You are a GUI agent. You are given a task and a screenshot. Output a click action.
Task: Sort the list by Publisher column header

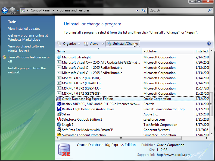point(150,51)
